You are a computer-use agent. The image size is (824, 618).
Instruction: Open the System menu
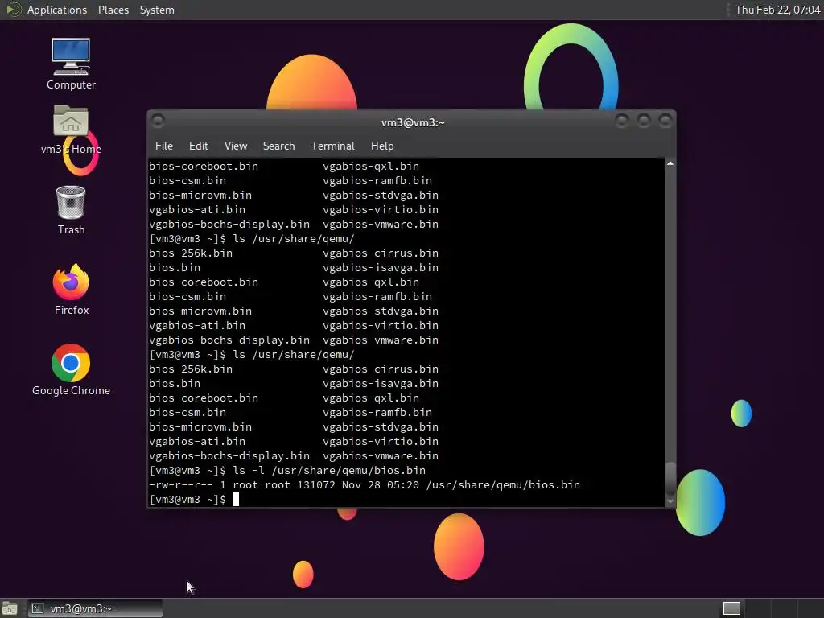[157, 10]
